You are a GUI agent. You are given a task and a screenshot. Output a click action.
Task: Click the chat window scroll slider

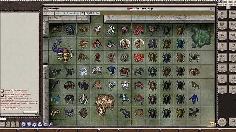[30, 112]
